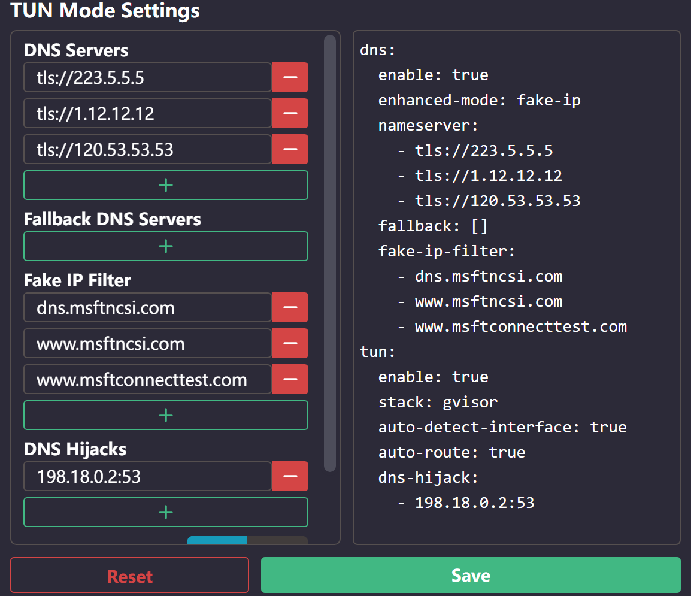Edit the 198.18.0.2:53 hijack field
Image resolution: width=691 pixels, height=596 pixels.
tap(148, 476)
